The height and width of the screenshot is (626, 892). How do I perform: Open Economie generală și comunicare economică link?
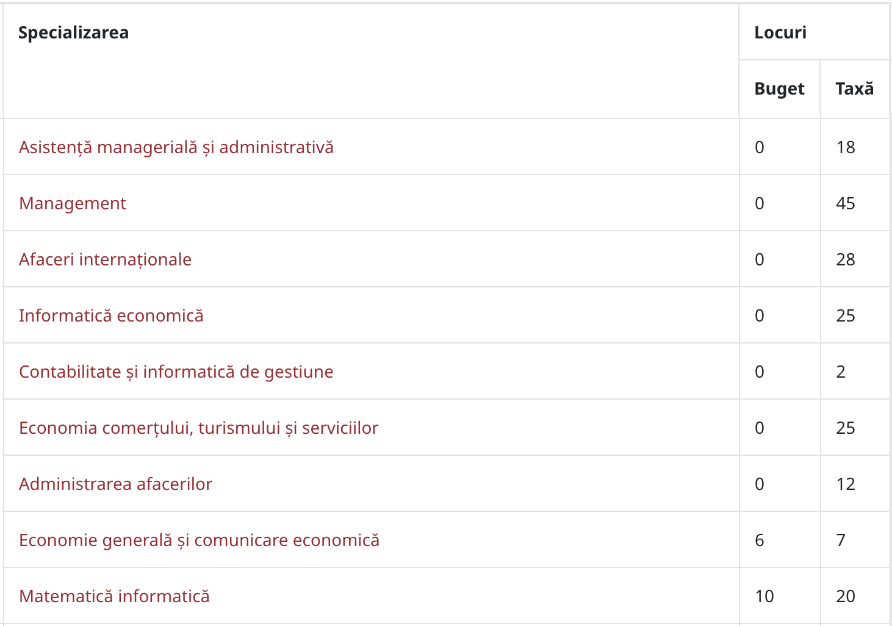[x=199, y=541]
